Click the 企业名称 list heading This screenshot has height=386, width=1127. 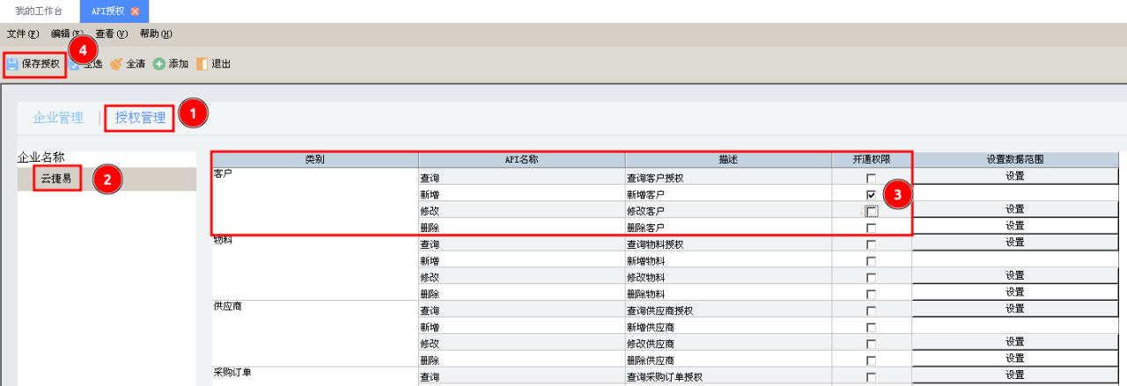coord(41,157)
